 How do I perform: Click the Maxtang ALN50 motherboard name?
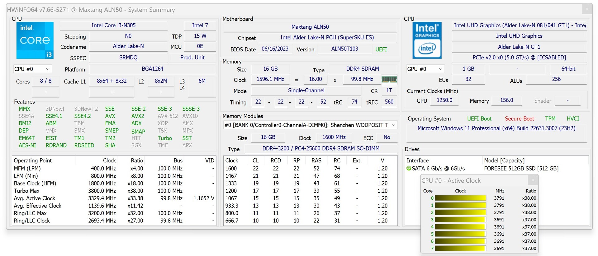coord(310,27)
